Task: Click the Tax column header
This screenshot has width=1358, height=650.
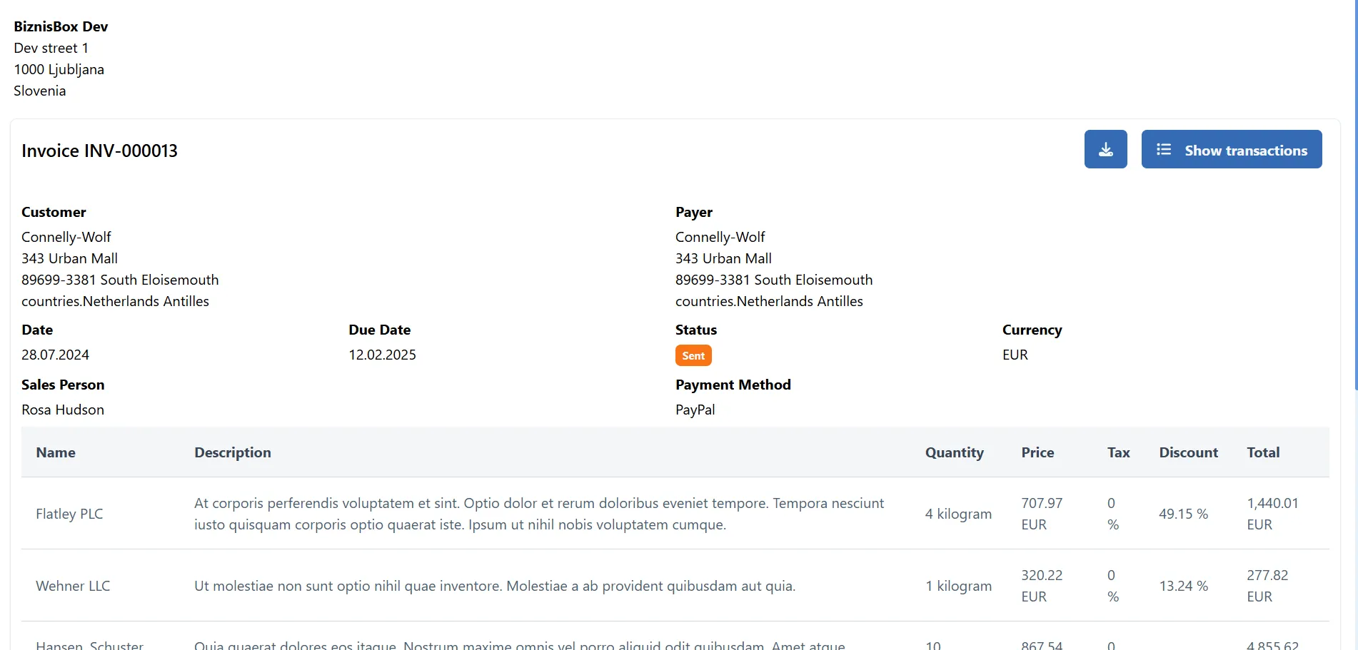Action: point(1118,452)
